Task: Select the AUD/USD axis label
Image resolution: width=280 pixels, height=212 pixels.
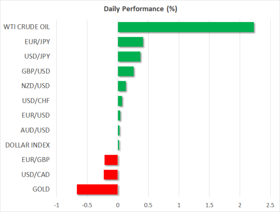Action: [x=35, y=130]
